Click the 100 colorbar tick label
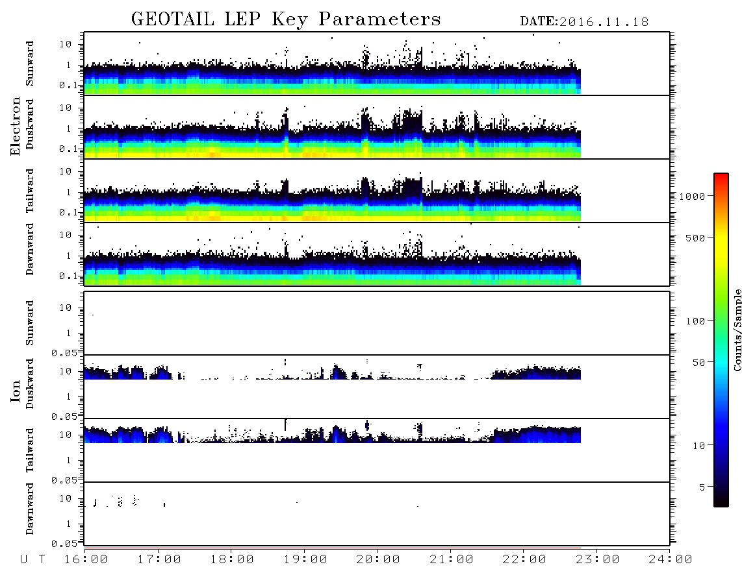 click(695, 321)
